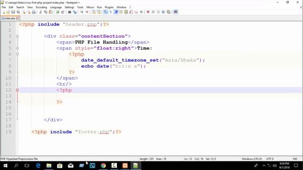Image resolution: width=303 pixels, height=170 pixels.
Task: Open the Edit menu
Action: tap(11, 8)
